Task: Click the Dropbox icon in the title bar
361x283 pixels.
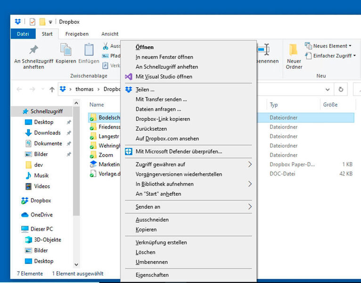Action: point(18,22)
